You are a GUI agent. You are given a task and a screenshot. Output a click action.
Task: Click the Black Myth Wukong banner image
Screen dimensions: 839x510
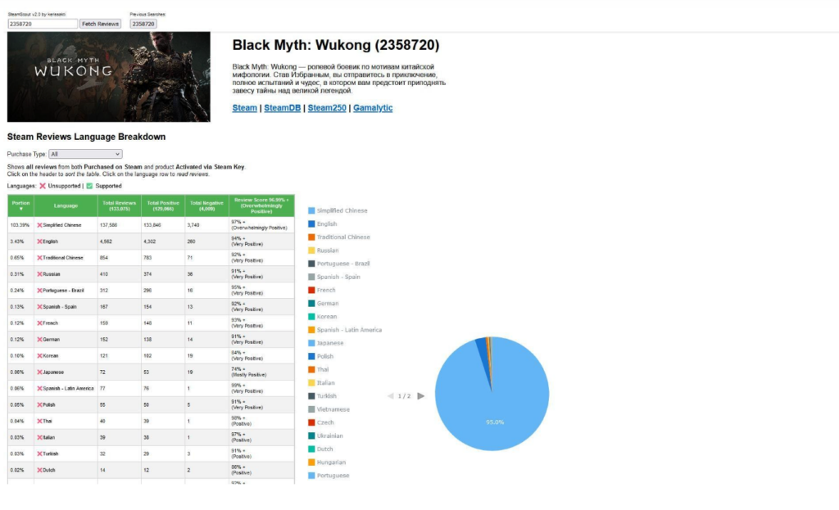[x=109, y=77]
